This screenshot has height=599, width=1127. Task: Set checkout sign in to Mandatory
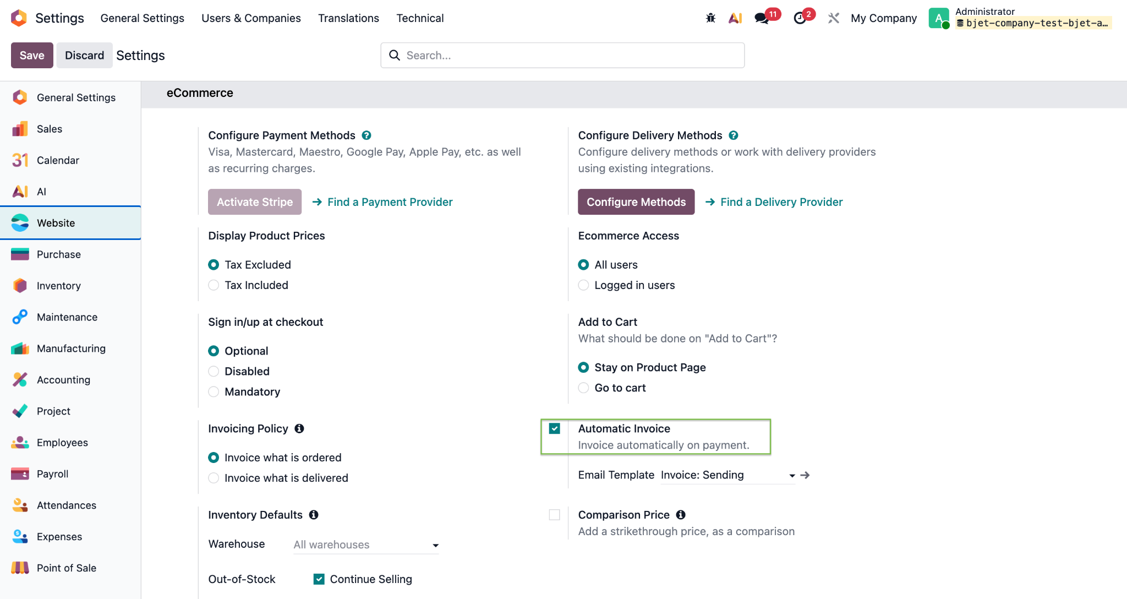click(x=214, y=392)
